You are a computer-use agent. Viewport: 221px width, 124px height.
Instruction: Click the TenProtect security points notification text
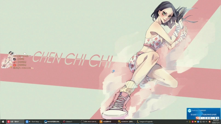coord(204,114)
